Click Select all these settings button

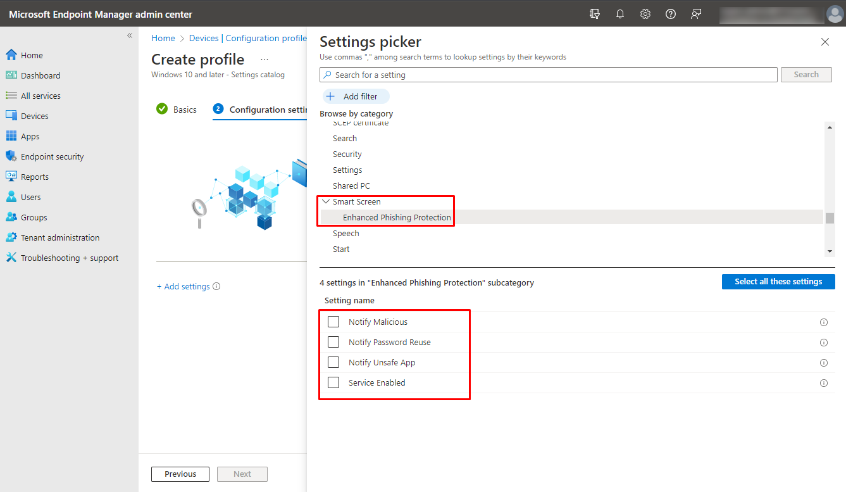click(x=778, y=282)
